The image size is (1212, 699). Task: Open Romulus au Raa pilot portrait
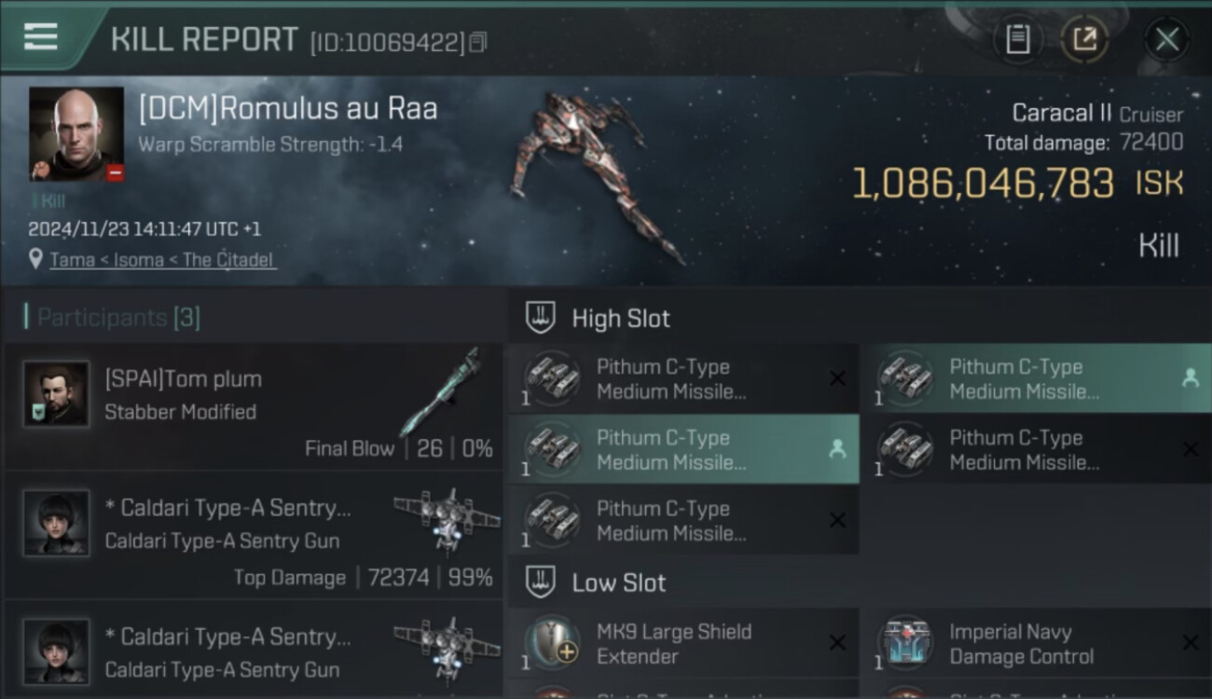tap(76, 133)
